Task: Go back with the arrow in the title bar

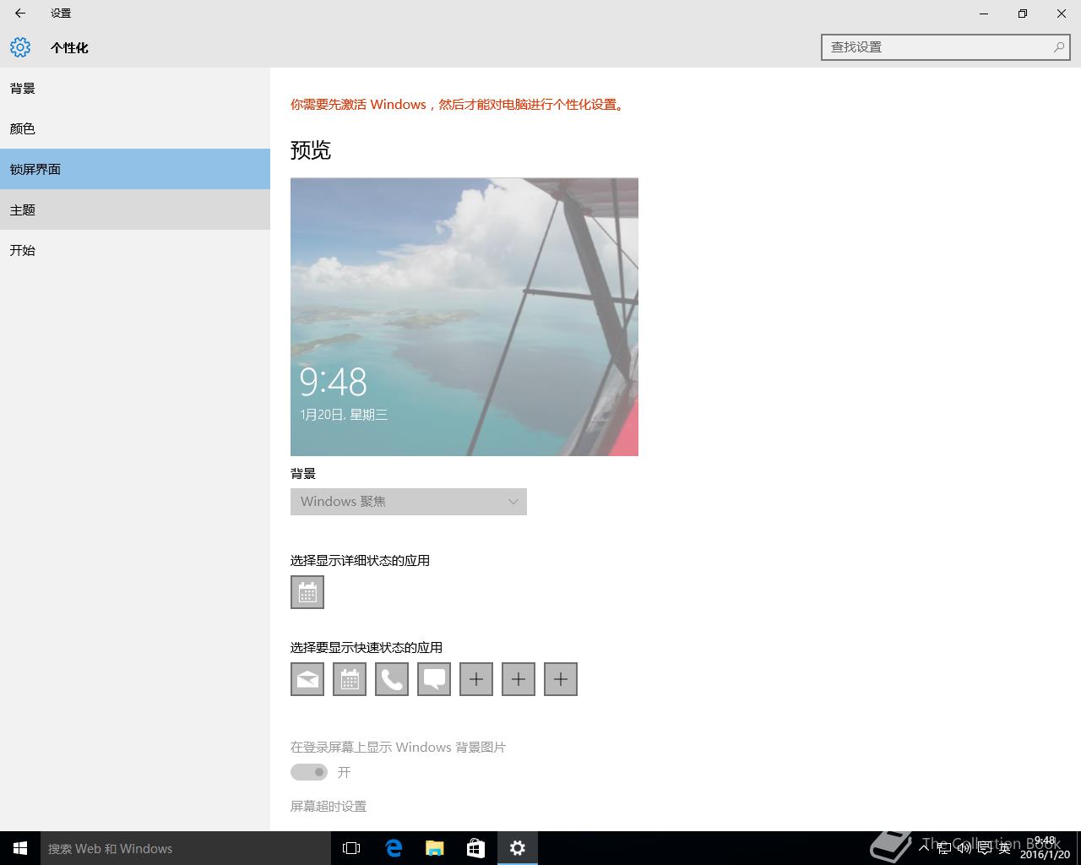Action: (20, 14)
